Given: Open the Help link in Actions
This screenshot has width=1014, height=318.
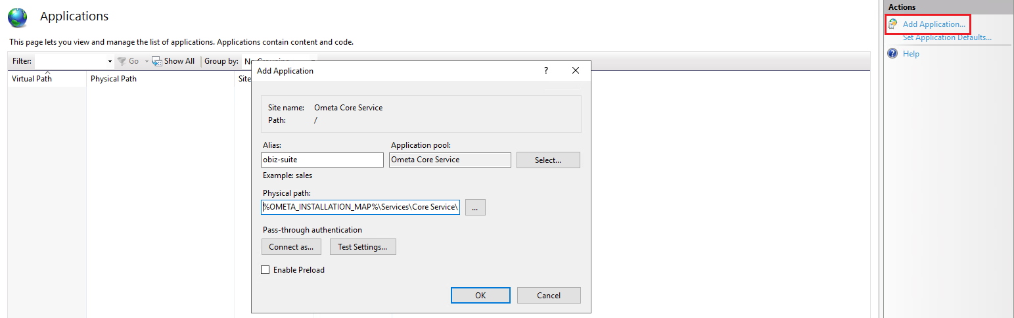Looking at the screenshot, I should tap(911, 54).
